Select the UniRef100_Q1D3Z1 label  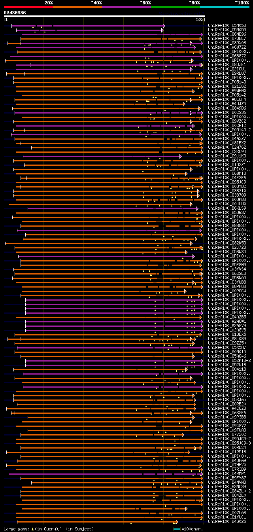point(227,165)
